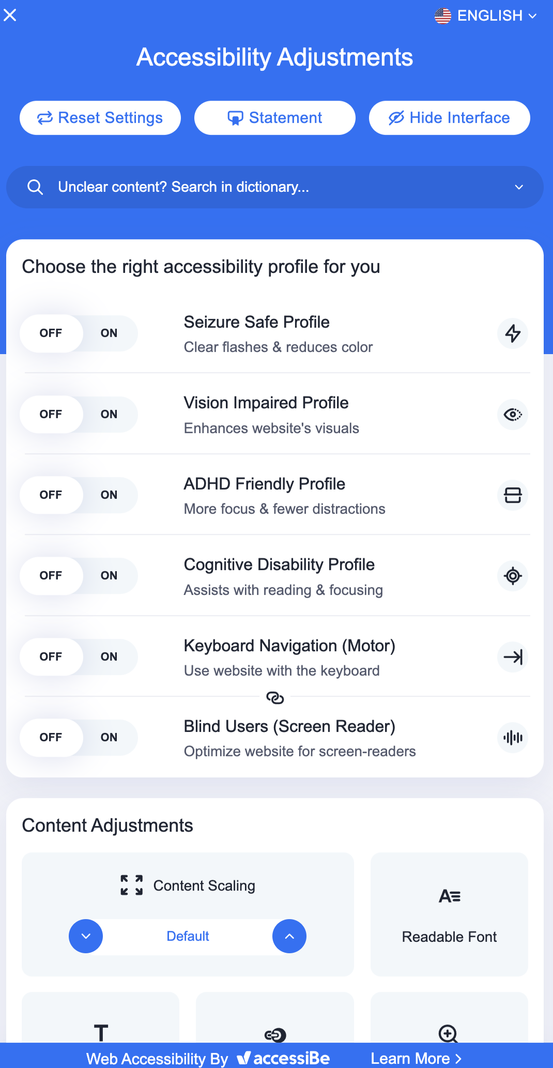553x1068 pixels.
Task: Click the Learn More link
Action: point(416,1058)
